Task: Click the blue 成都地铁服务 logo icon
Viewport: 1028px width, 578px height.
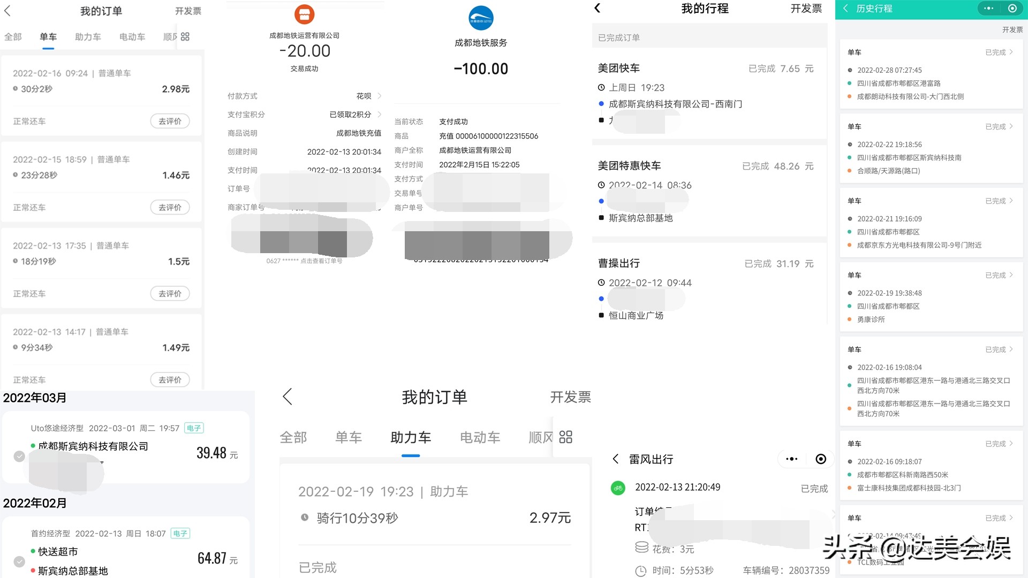Action: [x=479, y=18]
